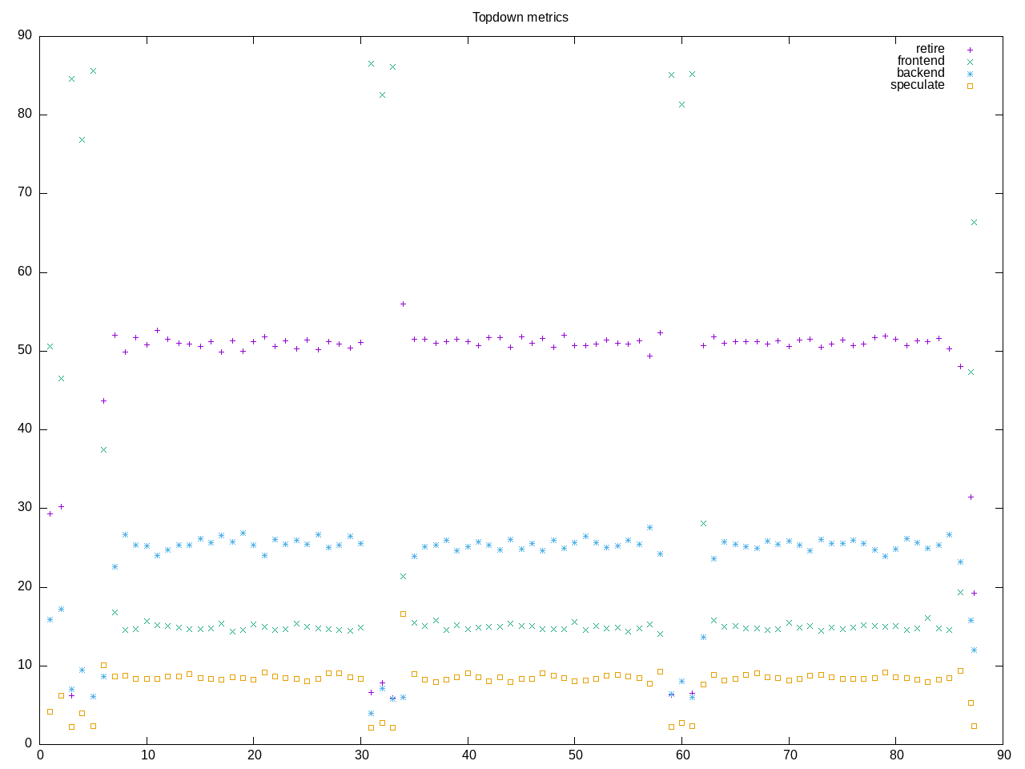Click the purple retire point near y=43.7 at x=6

[103, 401]
